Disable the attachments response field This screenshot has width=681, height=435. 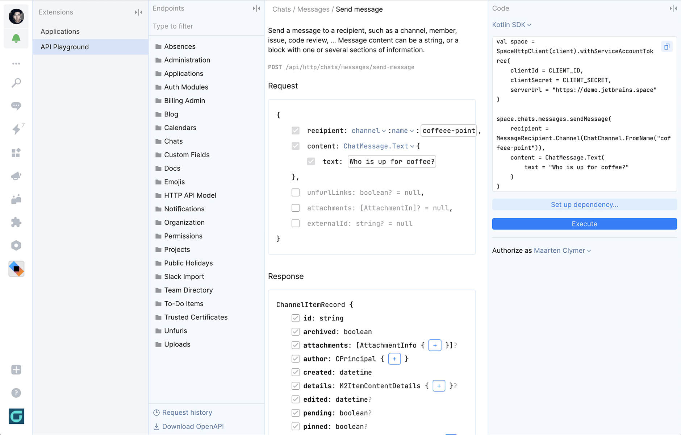point(295,345)
